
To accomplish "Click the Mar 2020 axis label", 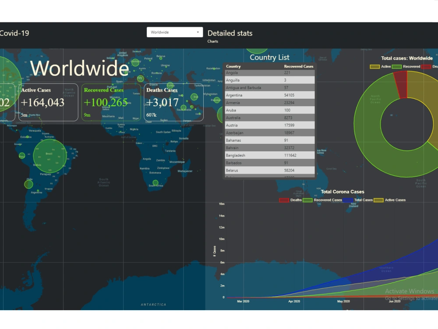I will click(243, 301).
